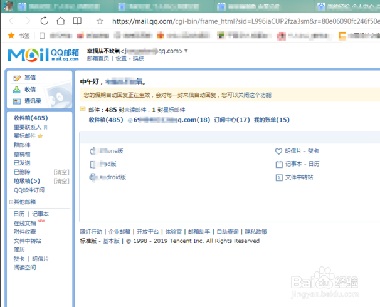This screenshot has width=380, height=307.
Task: Open 阅读空间 in sidebar
Action: [24, 268]
